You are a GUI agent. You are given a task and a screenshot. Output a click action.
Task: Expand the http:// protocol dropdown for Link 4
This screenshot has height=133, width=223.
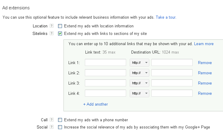tap(139, 93)
